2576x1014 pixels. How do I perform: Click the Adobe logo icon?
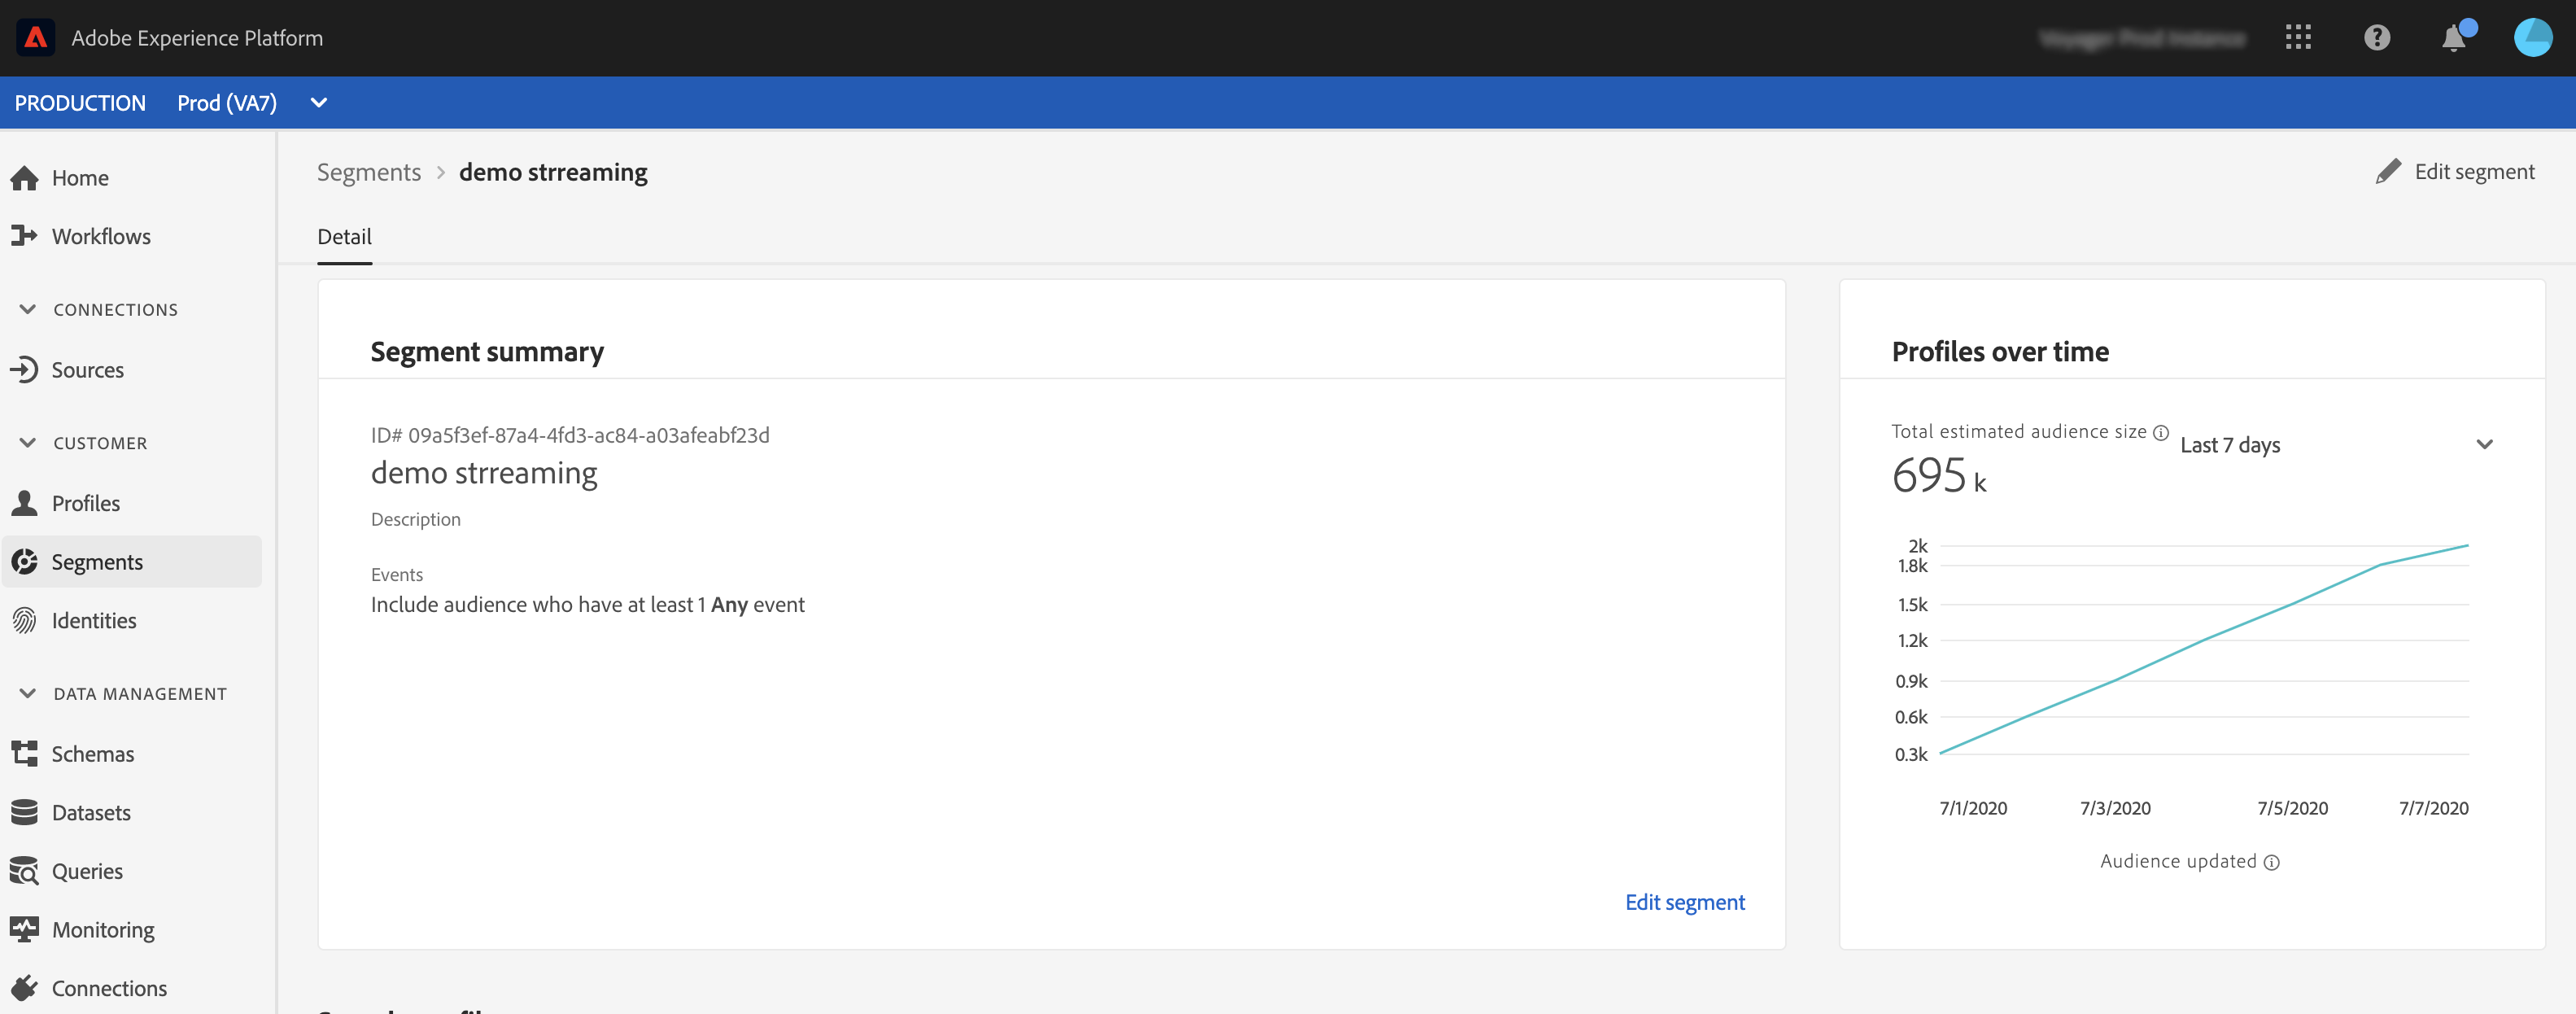pos(35,38)
